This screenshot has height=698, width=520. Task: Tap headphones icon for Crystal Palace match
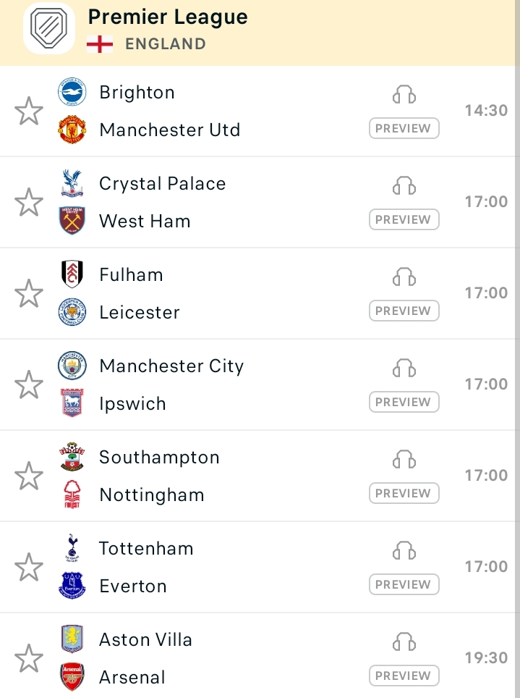404,185
